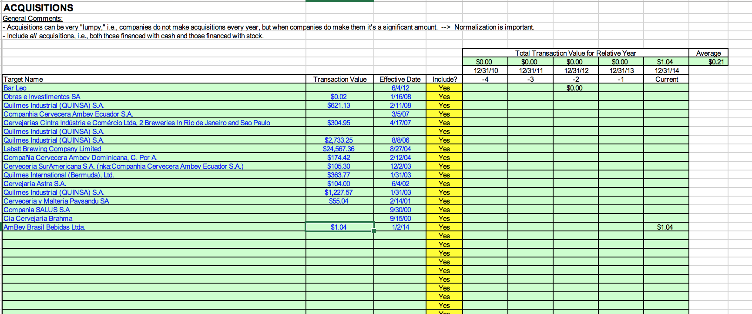Click the 12/31/11 year-end date cell
This screenshot has height=314, width=752.
tap(531, 70)
